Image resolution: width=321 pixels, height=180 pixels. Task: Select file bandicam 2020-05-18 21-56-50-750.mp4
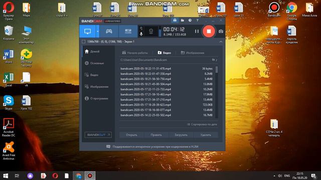pos(167,79)
